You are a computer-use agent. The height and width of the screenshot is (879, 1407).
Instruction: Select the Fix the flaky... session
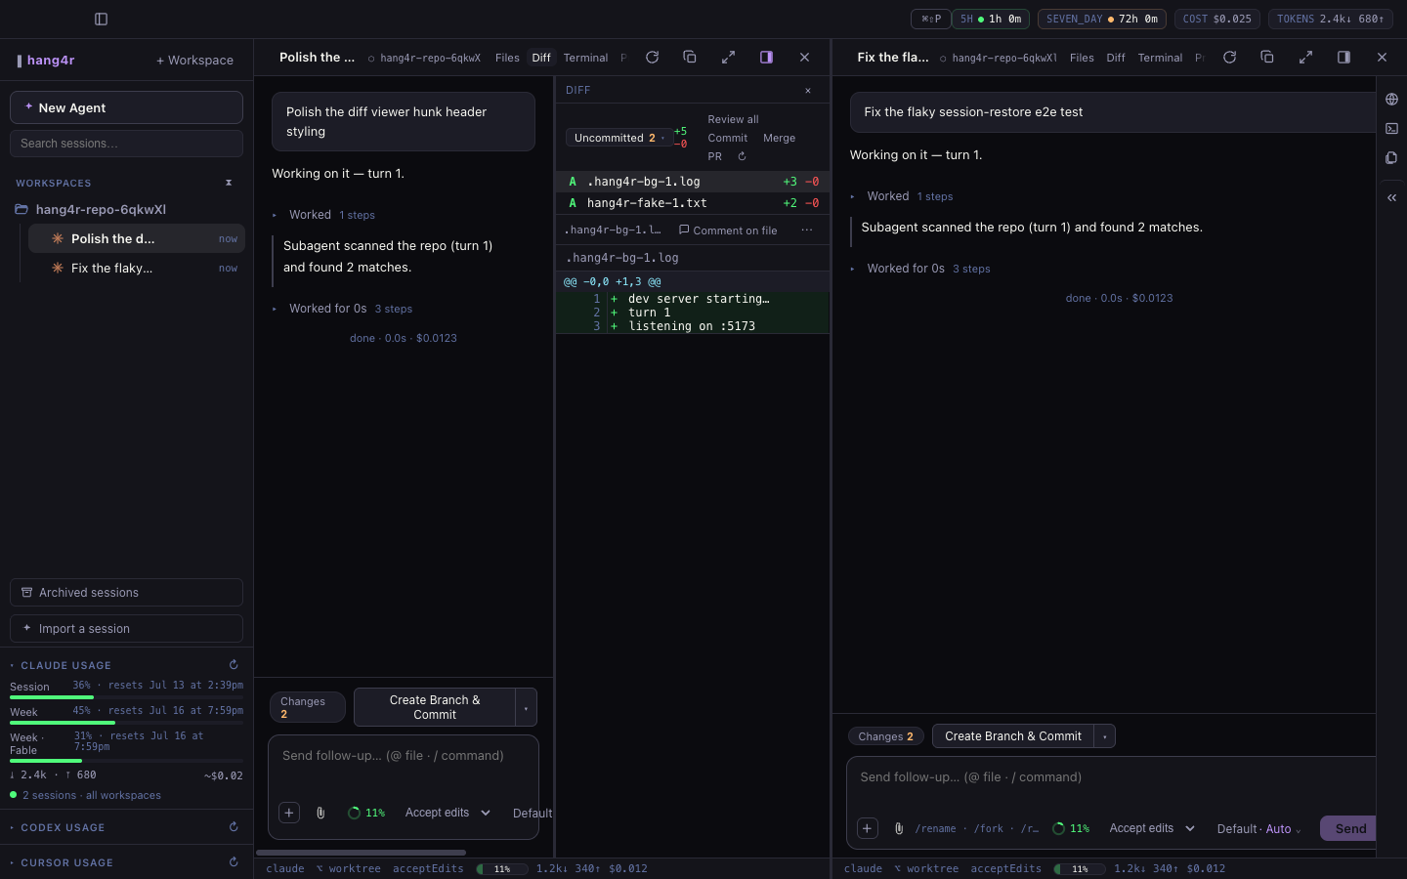(x=136, y=269)
